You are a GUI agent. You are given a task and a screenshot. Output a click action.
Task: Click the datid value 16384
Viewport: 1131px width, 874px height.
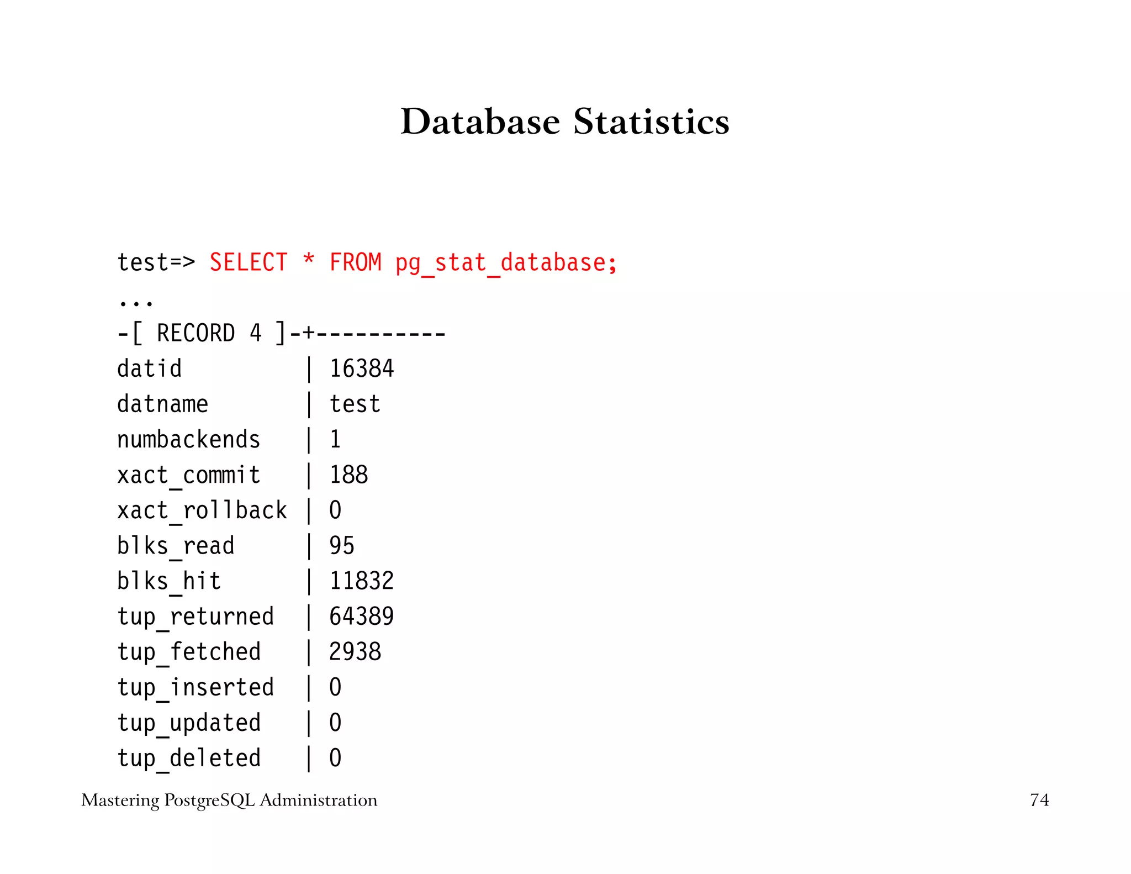point(361,368)
